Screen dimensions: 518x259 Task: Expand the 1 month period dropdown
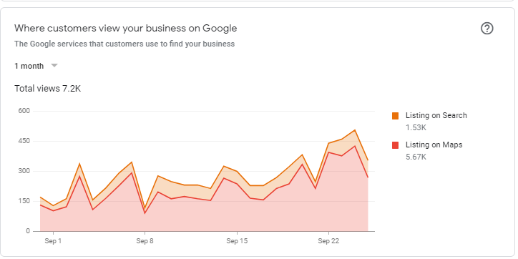tap(36, 66)
